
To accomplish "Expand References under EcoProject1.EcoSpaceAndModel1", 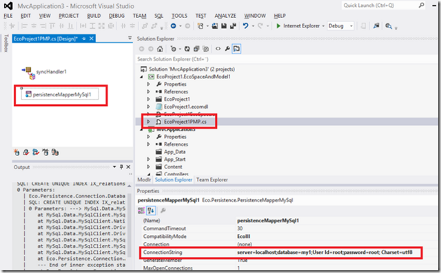I will [x=149, y=91].
